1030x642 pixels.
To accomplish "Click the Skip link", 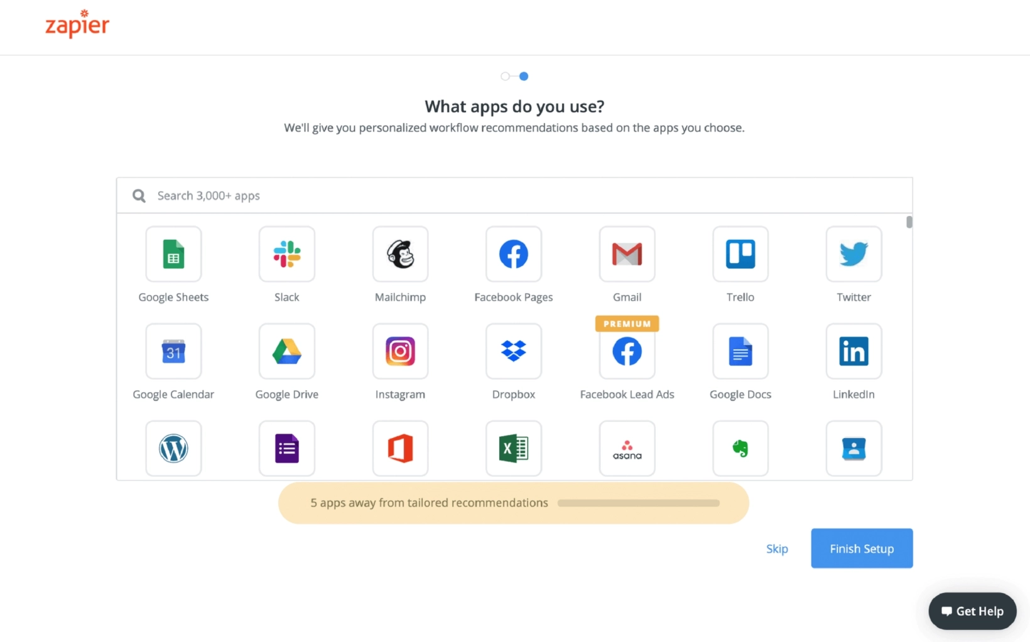I will pyautogui.click(x=777, y=549).
